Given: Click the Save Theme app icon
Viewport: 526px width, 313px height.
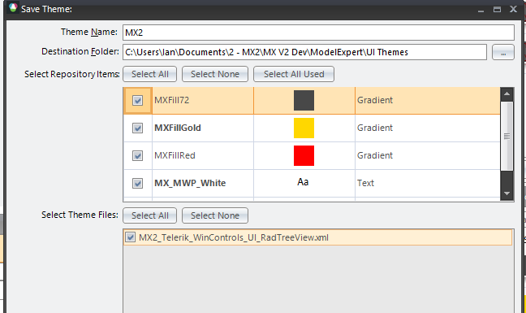Looking at the screenshot, I should click(13, 8).
